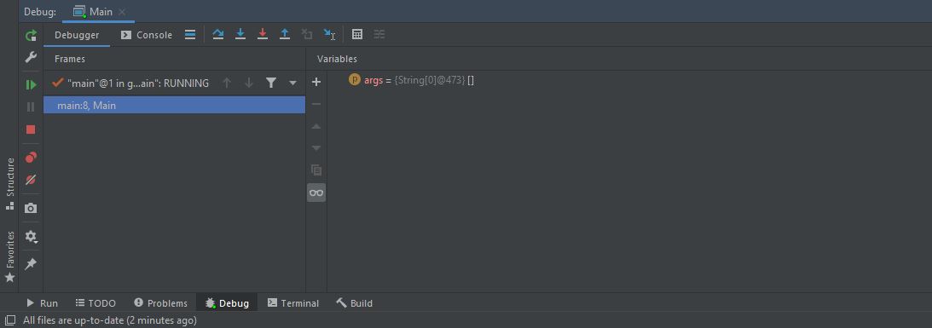Viewport: 932px width, 328px height.
Task: Click the red Force Step Into icon
Action: (x=262, y=34)
